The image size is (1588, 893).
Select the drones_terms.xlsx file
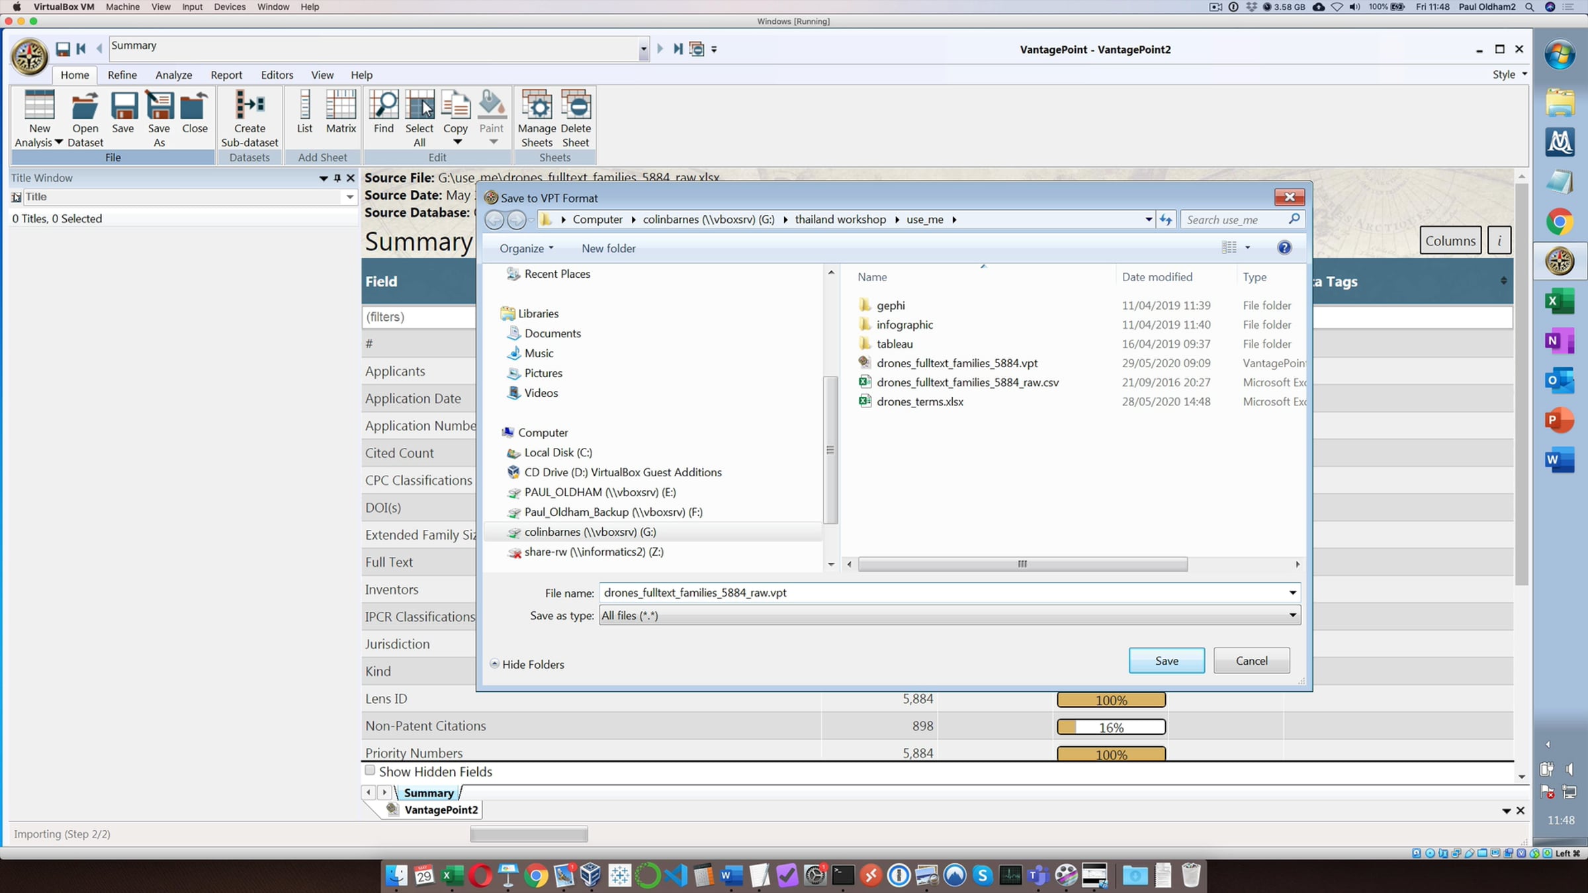(920, 402)
